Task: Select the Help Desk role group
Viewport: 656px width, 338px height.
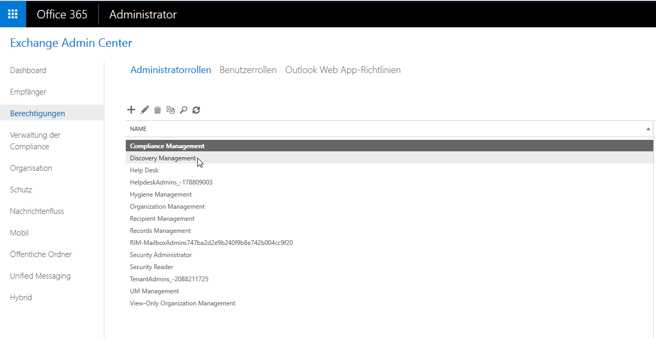Action: pos(144,170)
